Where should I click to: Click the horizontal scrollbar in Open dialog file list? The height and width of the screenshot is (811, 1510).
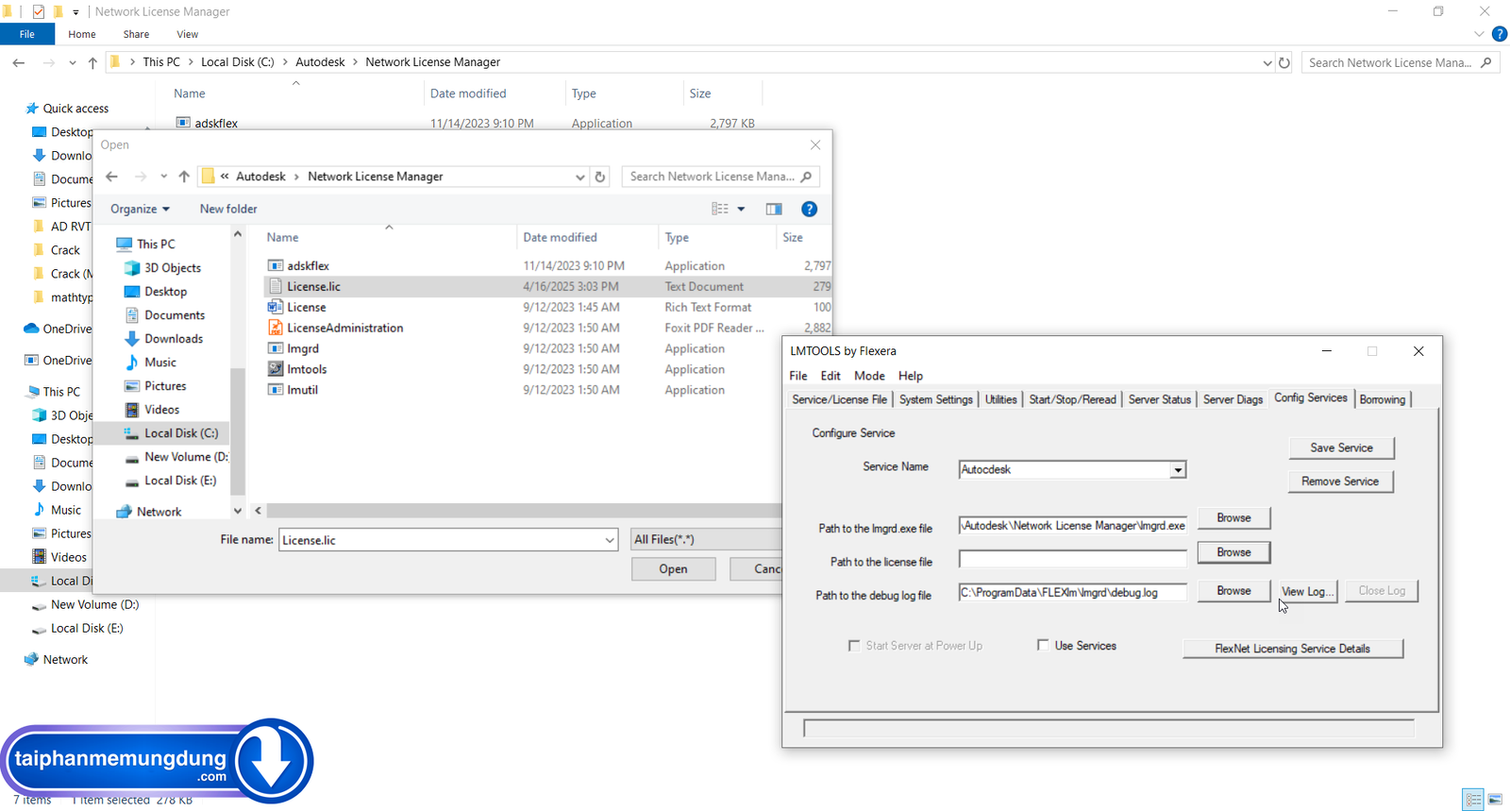pyautogui.click(x=525, y=510)
